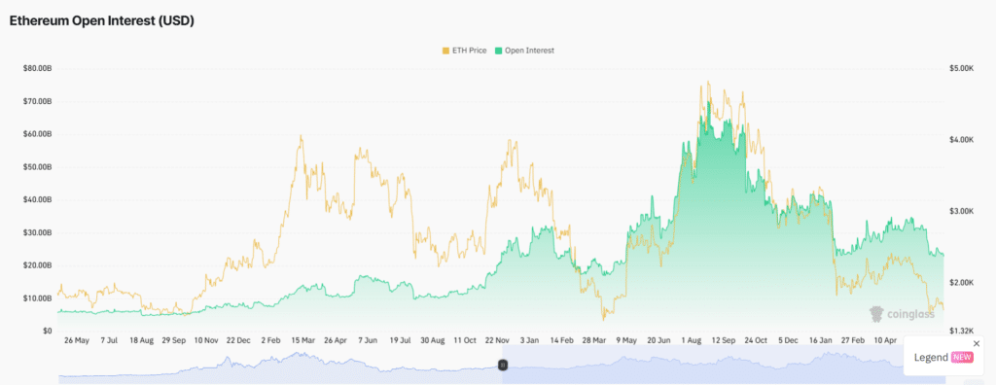The width and height of the screenshot is (996, 385).
Task: Click the selected range in the bottom navigator
Action: point(724,365)
